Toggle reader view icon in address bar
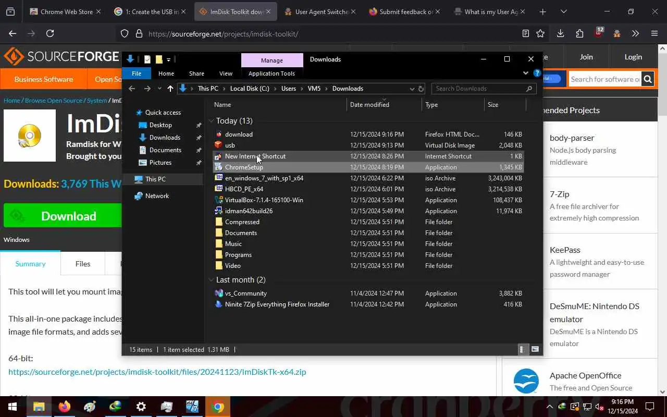 526,33
